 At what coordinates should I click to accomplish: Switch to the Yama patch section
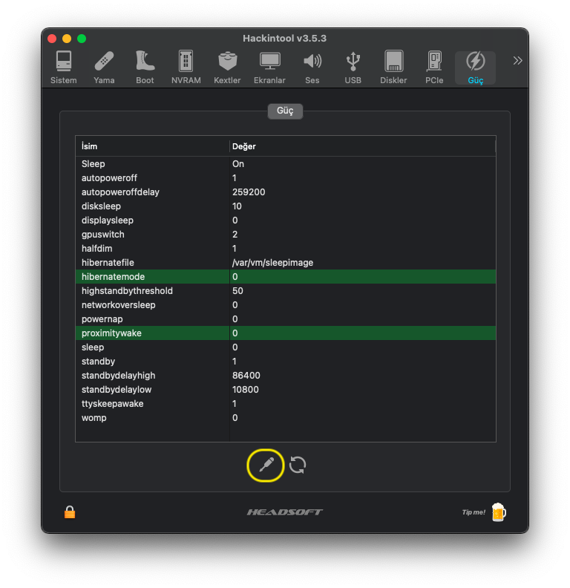pyautogui.click(x=104, y=68)
